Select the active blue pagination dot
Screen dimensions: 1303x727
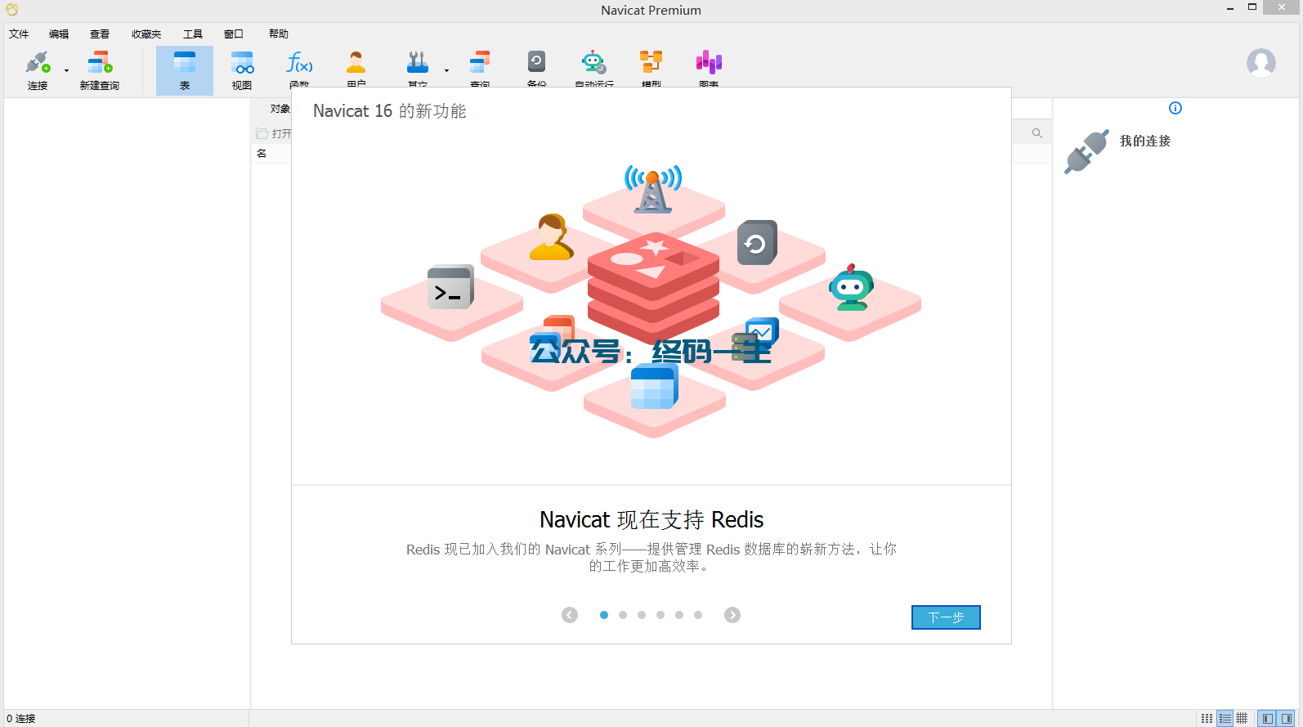click(x=604, y=615)
